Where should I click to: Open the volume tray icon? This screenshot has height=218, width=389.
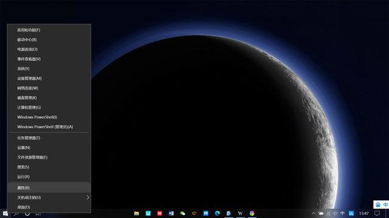coord(335,213)
